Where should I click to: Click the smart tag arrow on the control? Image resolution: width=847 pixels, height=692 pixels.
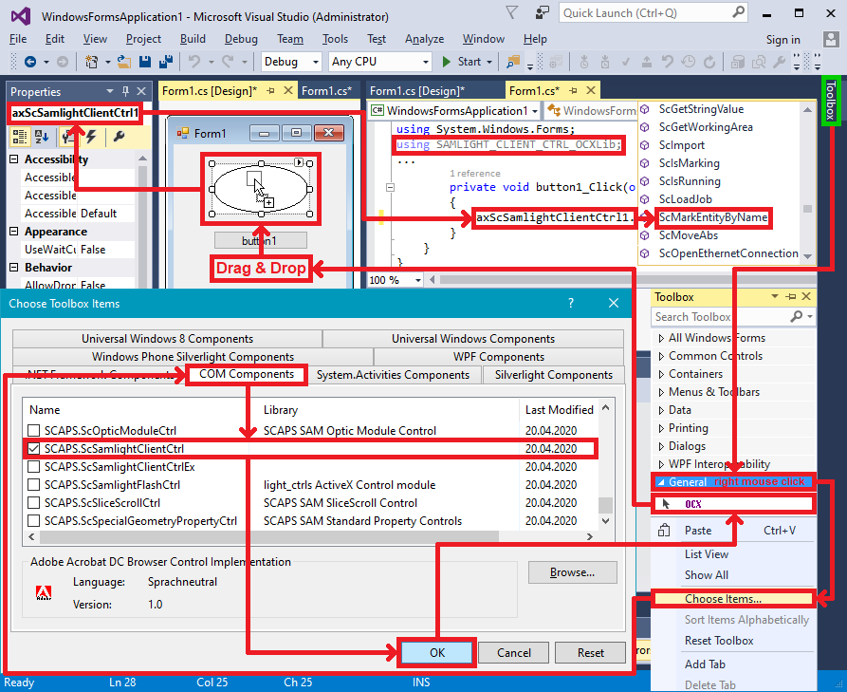pyautogui.click(x=298, y=162)
